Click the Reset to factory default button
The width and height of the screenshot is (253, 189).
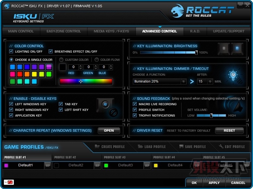[229, 130]
